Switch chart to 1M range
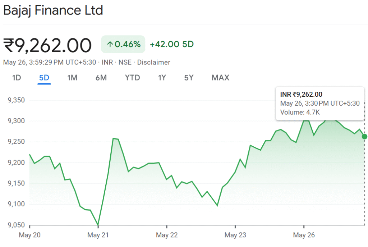Viewport: 368px width, 247px height. coord(72,78)
